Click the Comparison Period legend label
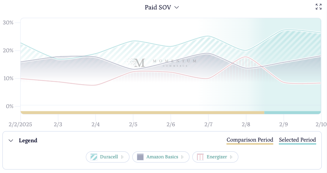This screenshot has height=173, width=327. pos(250,140)
